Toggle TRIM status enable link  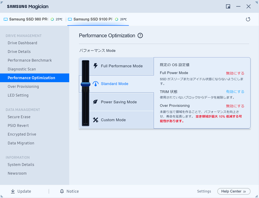(235, 92)
